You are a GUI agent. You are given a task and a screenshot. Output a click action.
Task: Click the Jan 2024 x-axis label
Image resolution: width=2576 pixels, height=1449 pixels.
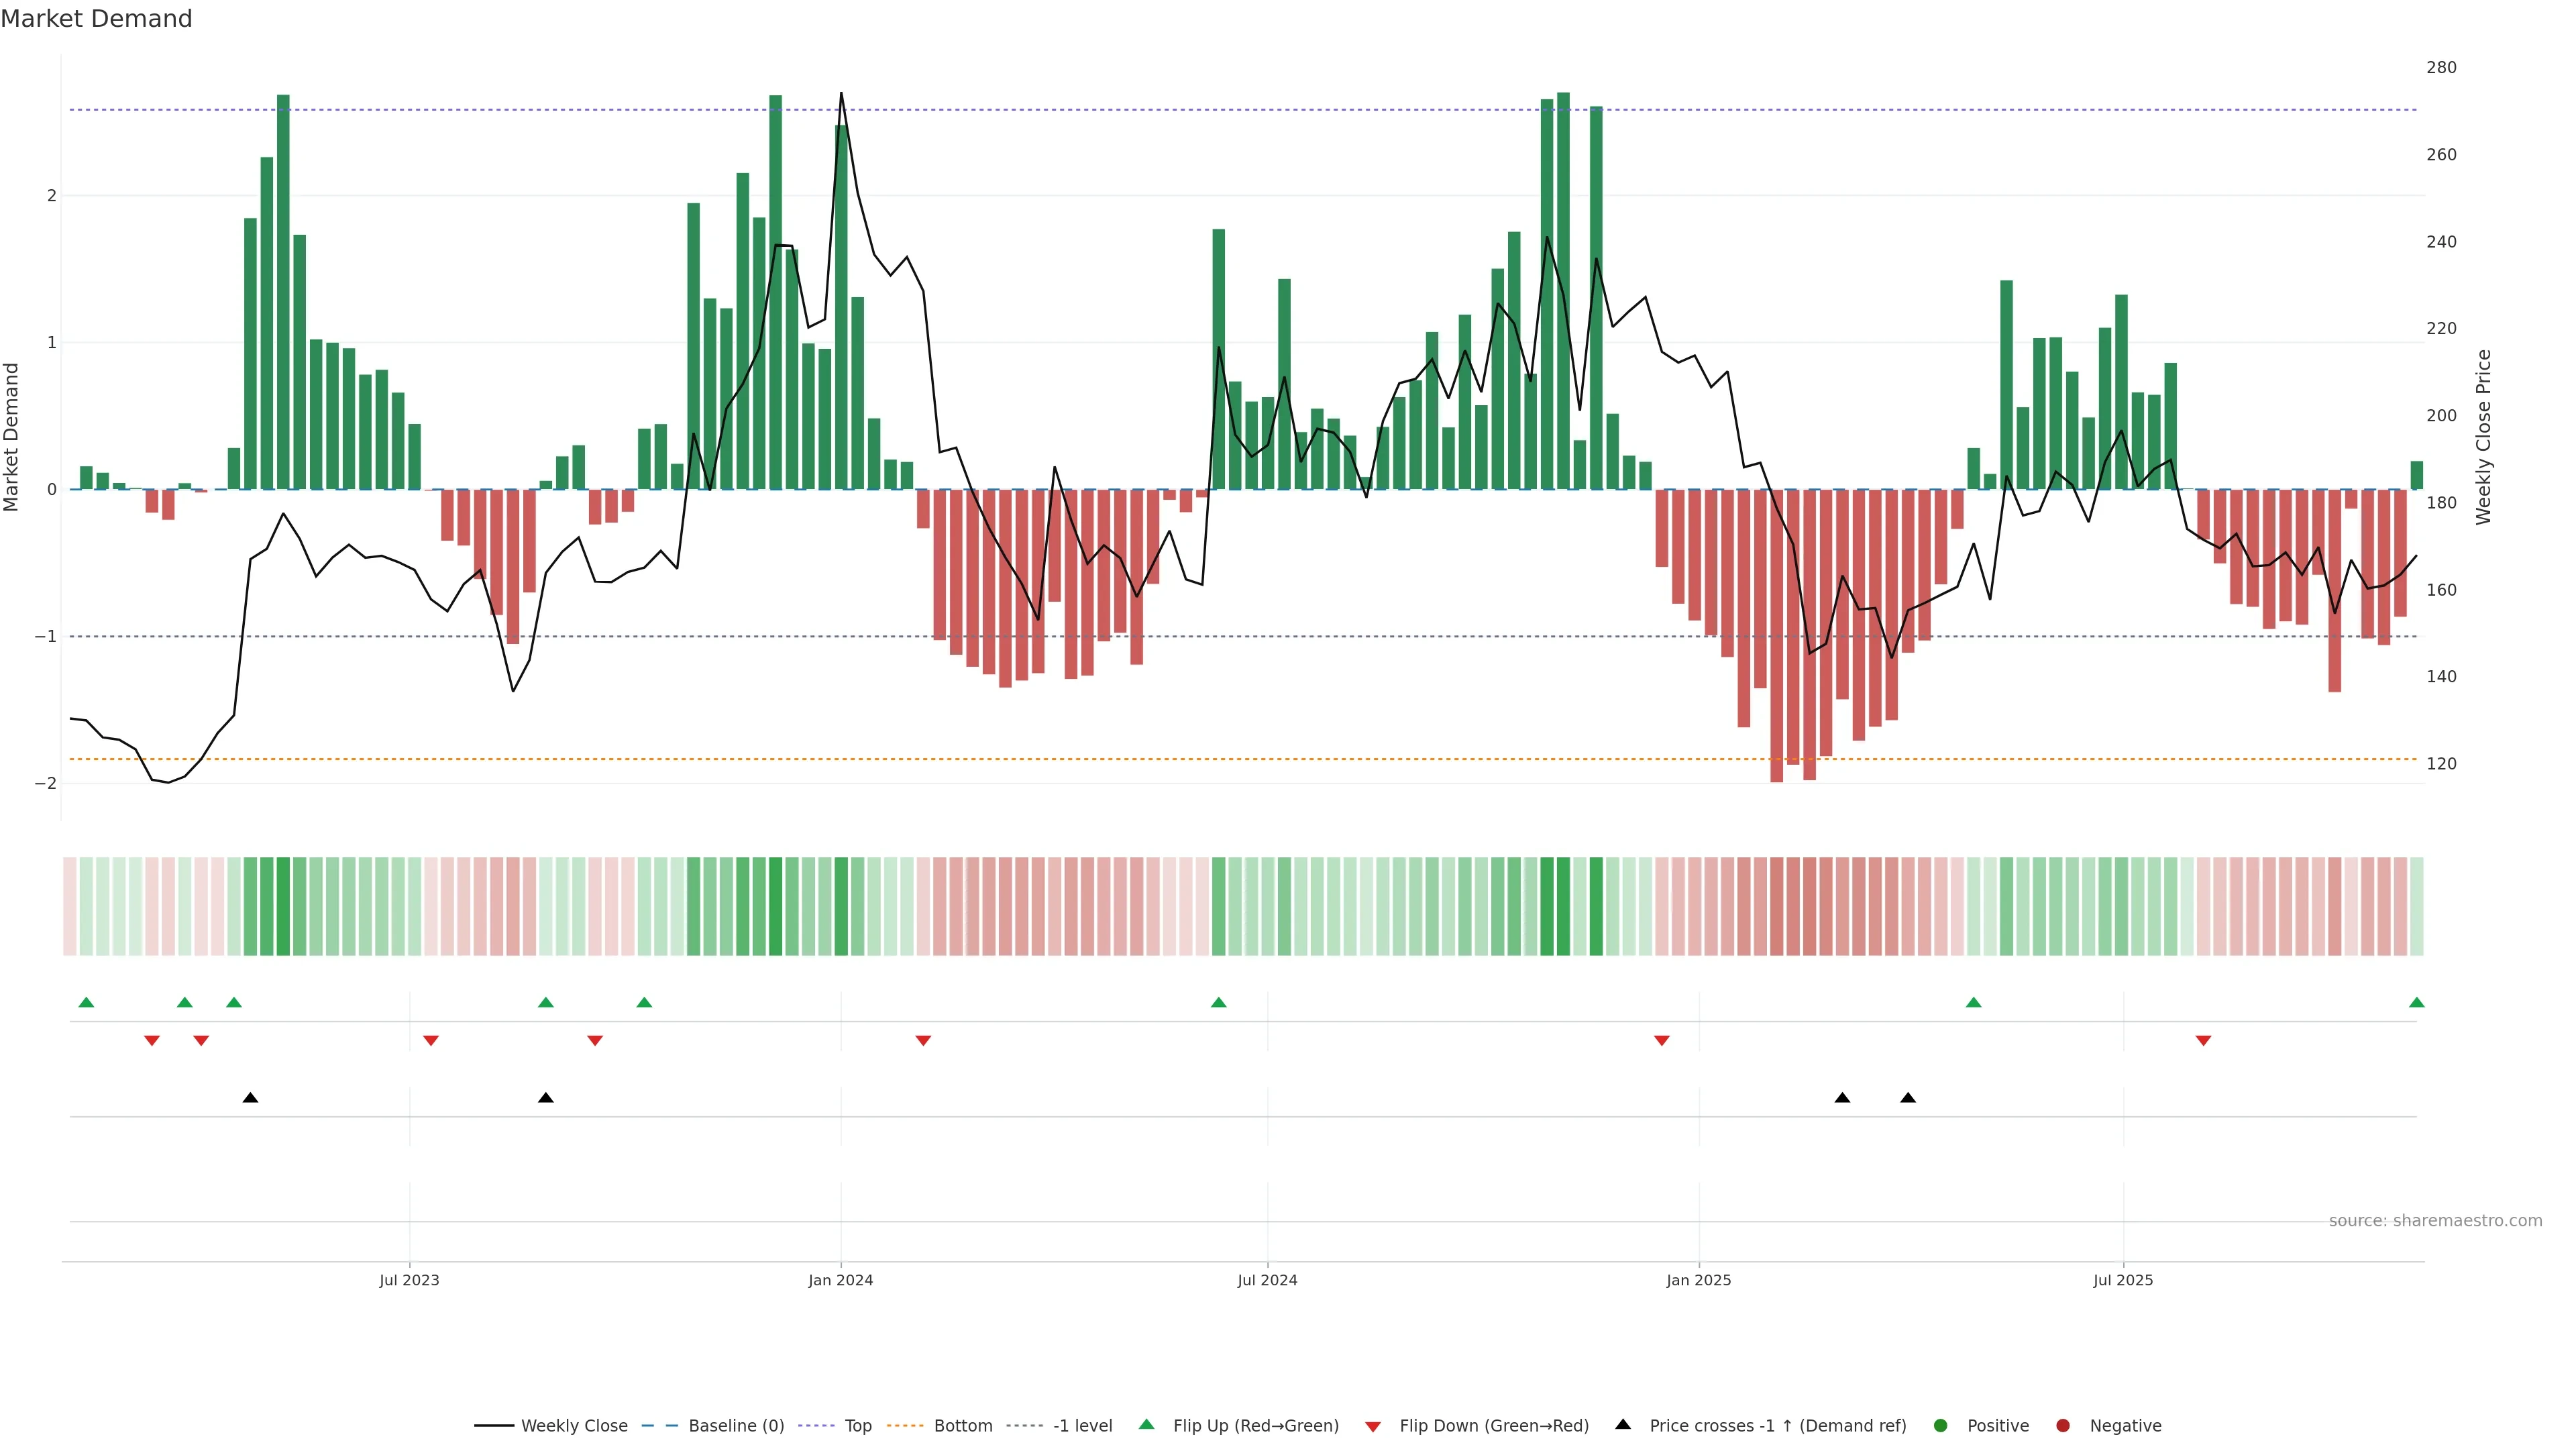[840, 1280]
